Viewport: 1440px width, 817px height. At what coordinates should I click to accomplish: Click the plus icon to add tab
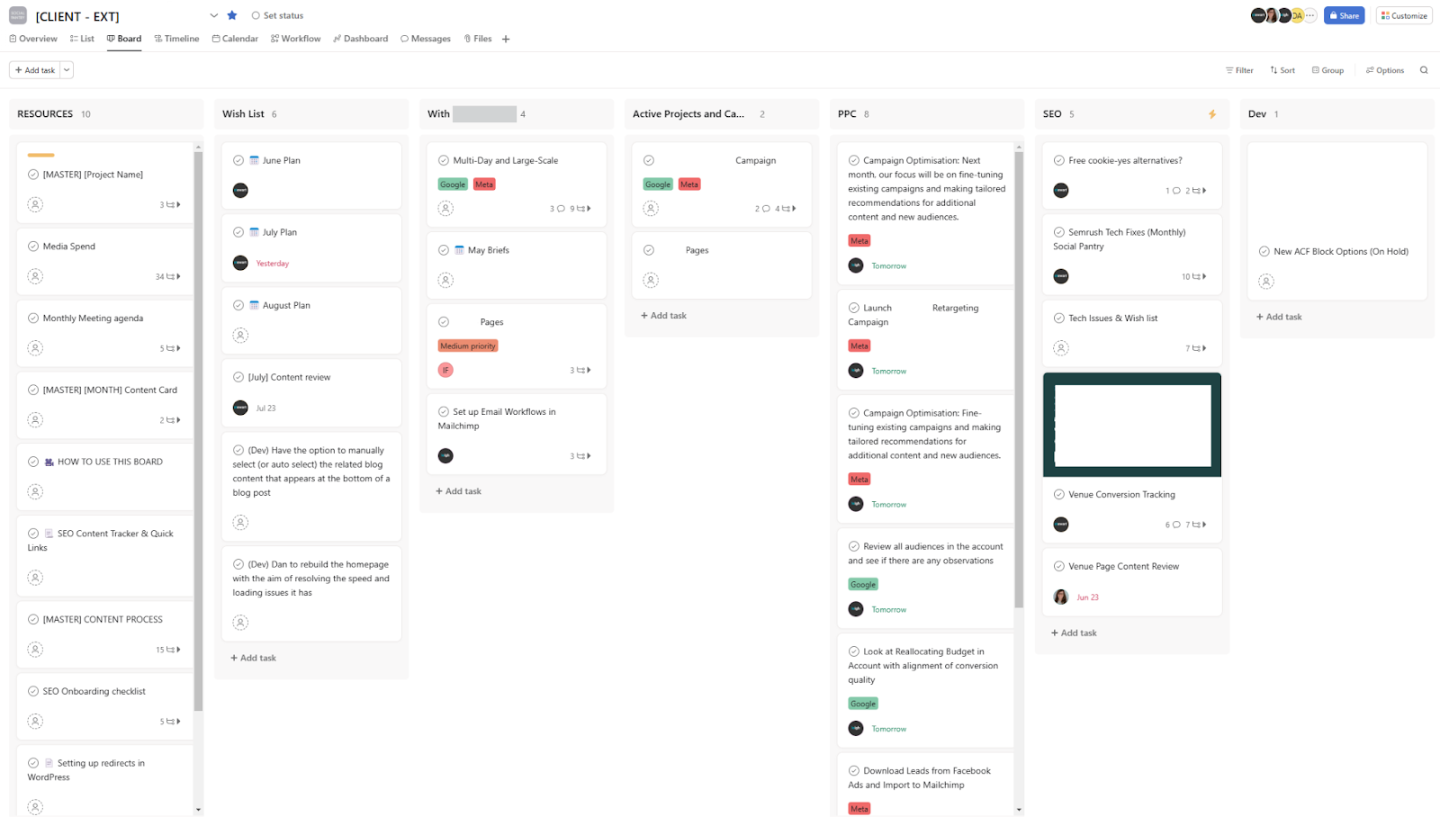[506, 40]
